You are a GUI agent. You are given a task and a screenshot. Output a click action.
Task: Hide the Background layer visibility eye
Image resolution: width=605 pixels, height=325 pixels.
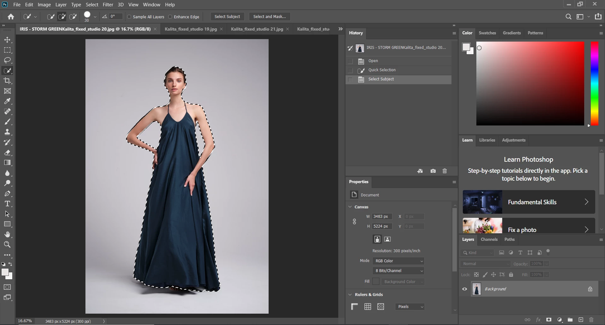pos(464,289)
